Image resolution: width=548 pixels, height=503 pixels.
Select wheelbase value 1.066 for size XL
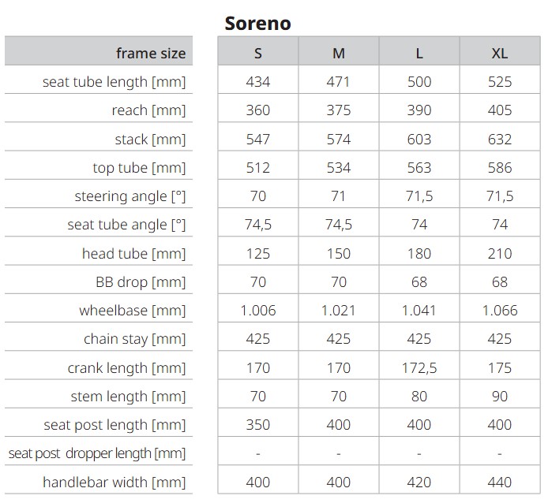coord(500,311)
